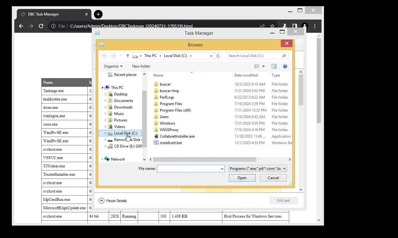The height and width of the screenshot is (238, 398).
Task: Click the browser address bar URL
Action: click(131, 26)
